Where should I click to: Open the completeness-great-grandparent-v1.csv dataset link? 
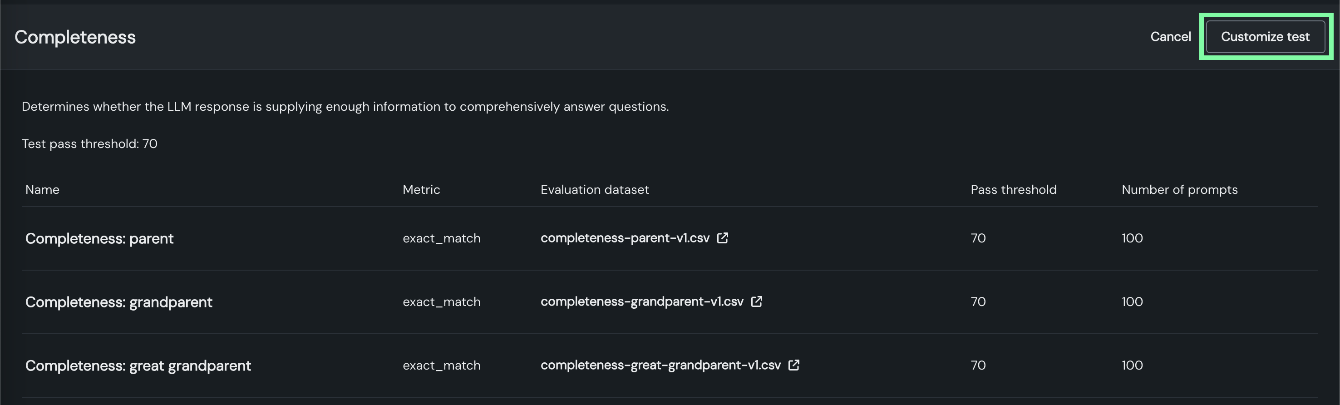point(660,365)
